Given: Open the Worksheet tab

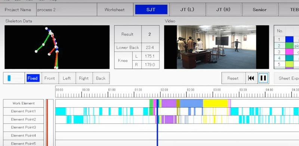Looking at the screenshot, I should [x=115, y=10].
